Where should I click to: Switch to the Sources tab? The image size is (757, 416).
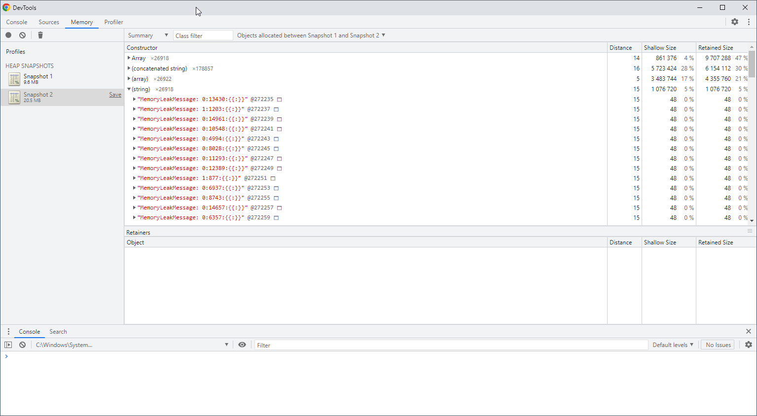[49, 22]
